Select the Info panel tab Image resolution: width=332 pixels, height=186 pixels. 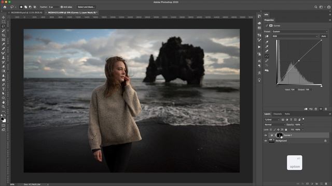click(266, 14)
